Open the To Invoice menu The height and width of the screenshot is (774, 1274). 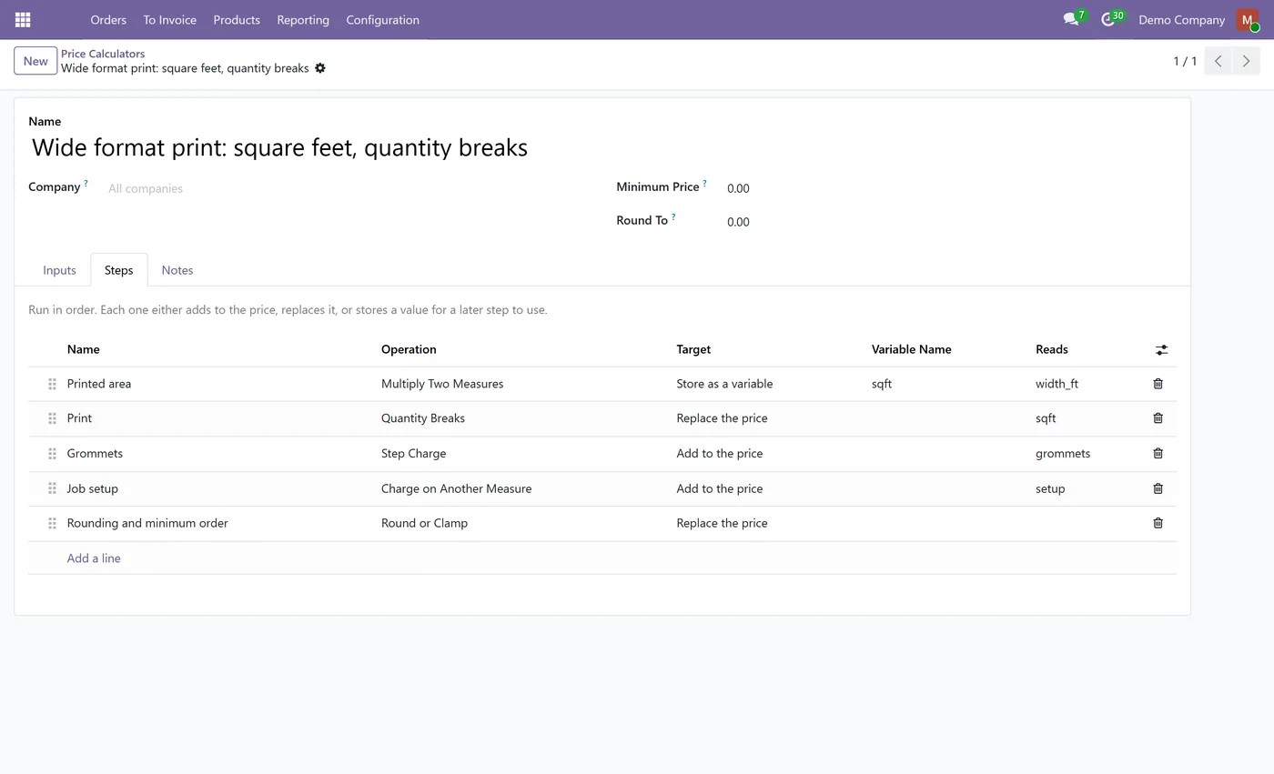coord(169,19)
